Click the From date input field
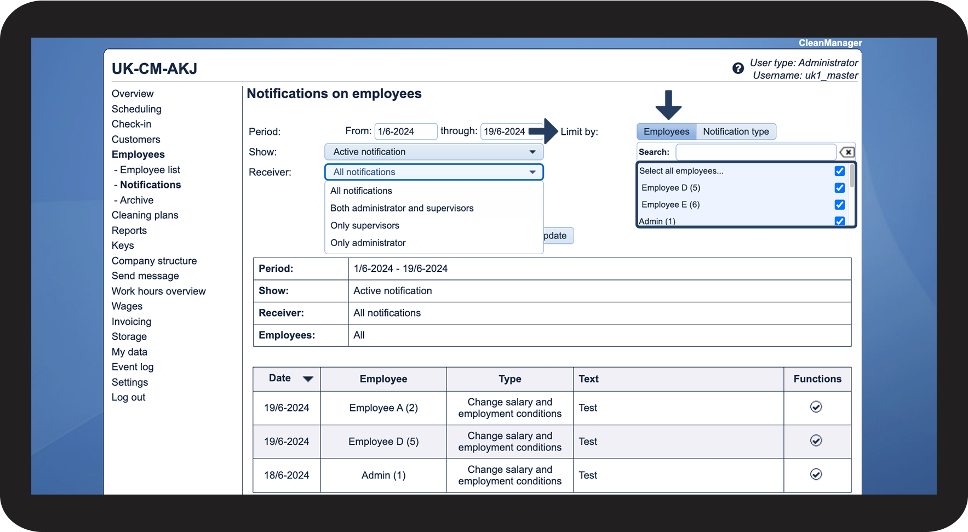 [405, 131]
